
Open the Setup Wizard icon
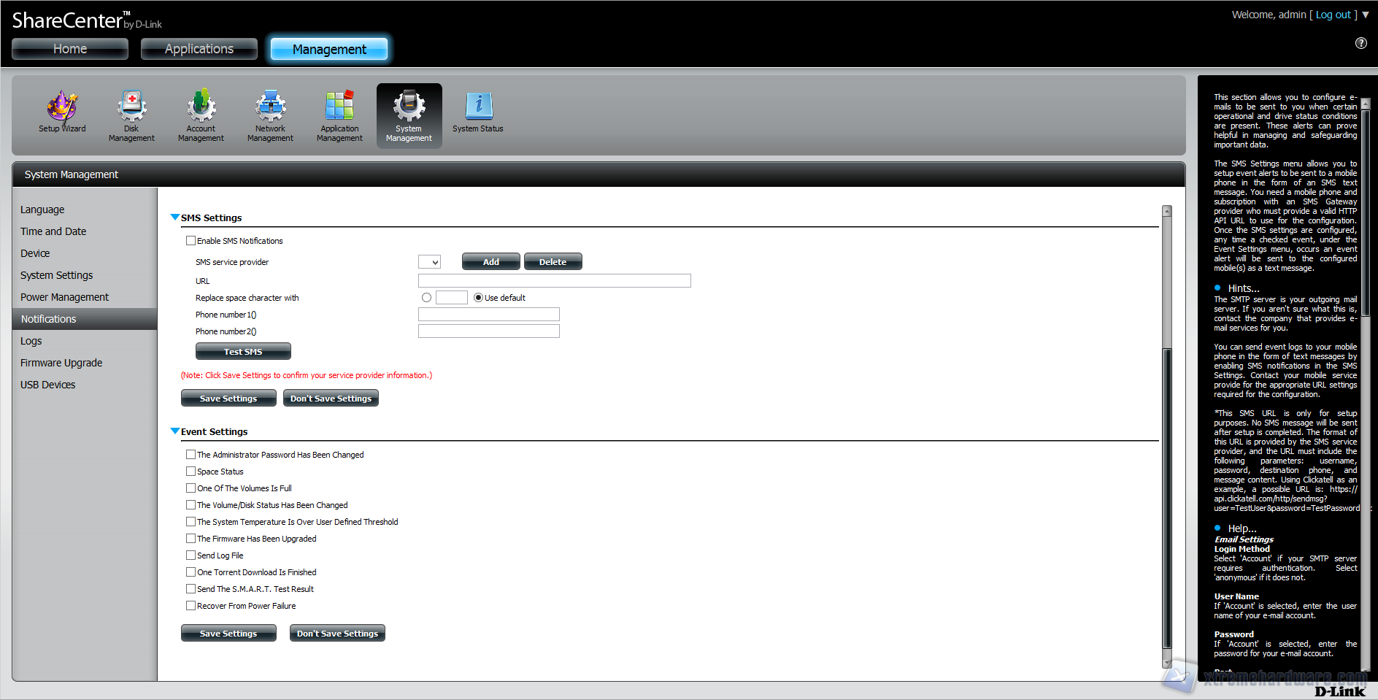(62, 107)
